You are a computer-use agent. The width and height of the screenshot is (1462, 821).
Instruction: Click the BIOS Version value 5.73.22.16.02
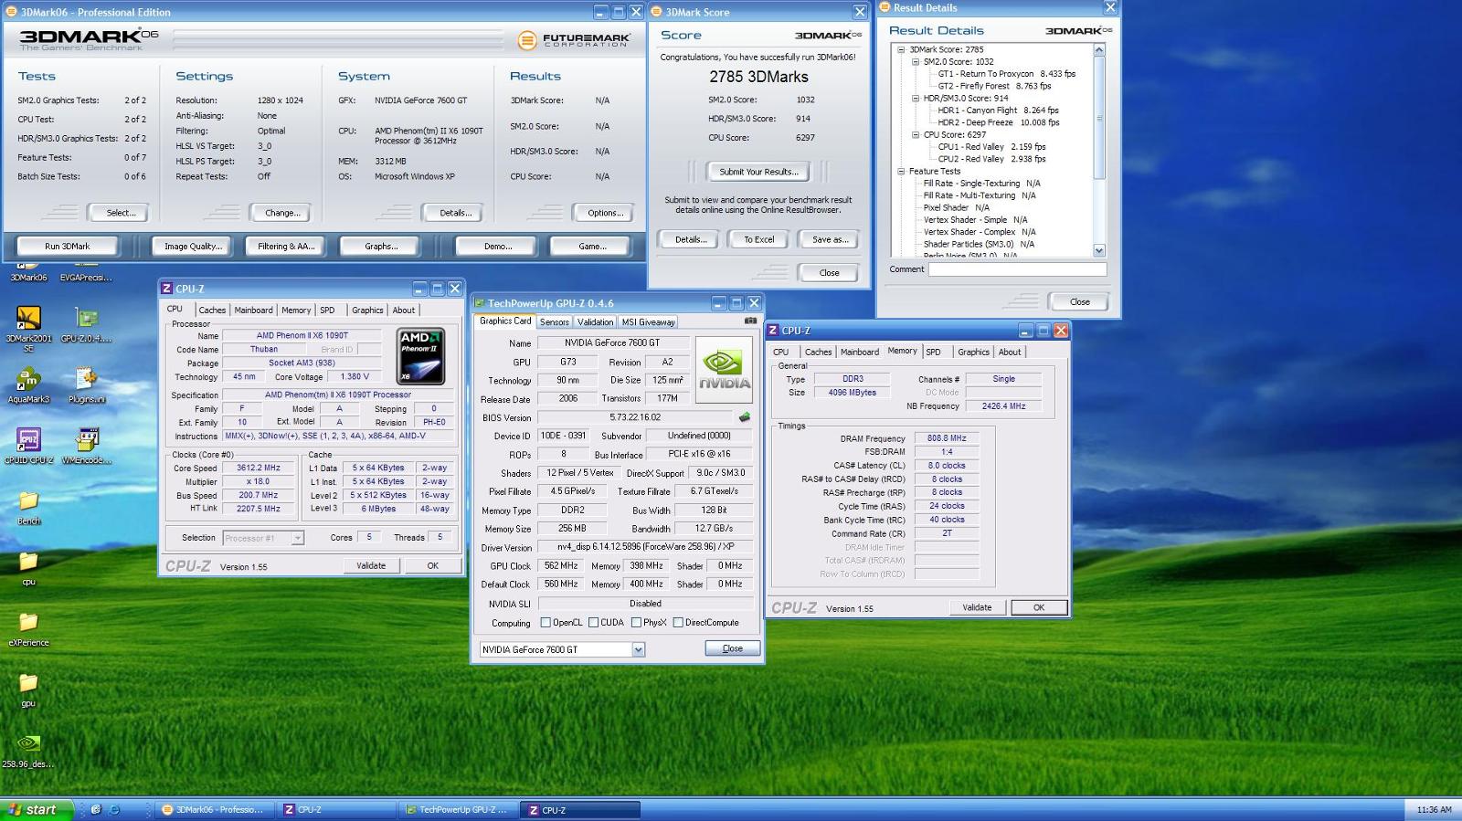pos(635,417)
